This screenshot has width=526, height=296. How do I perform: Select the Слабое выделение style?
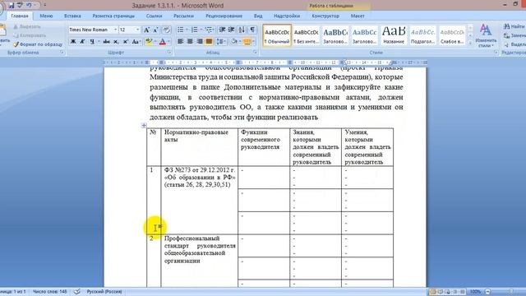(x=452, y=35)
